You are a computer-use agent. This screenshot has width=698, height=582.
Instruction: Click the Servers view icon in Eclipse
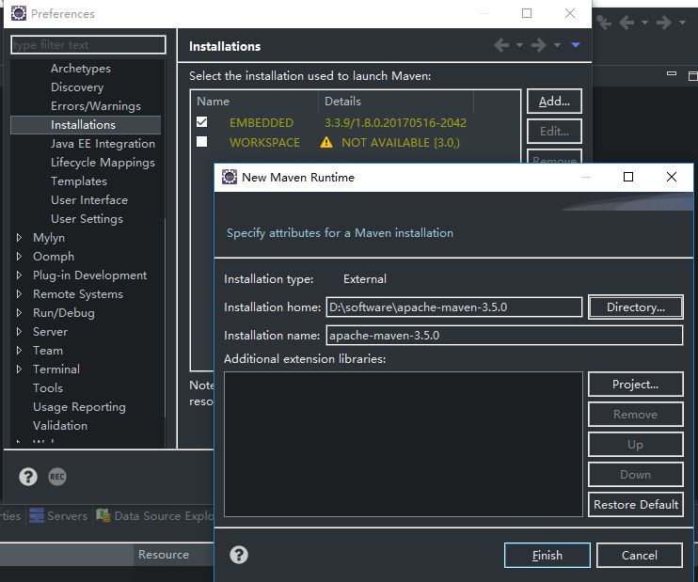coord(37,515)
